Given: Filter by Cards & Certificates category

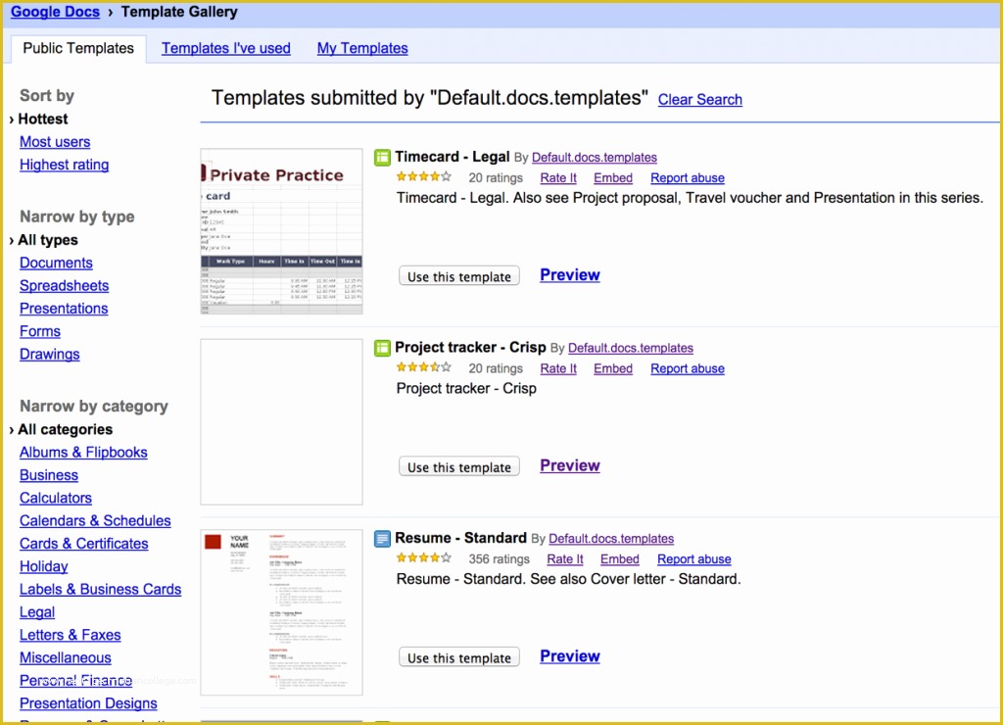Looking at the screenshot, I should point(84,544).
